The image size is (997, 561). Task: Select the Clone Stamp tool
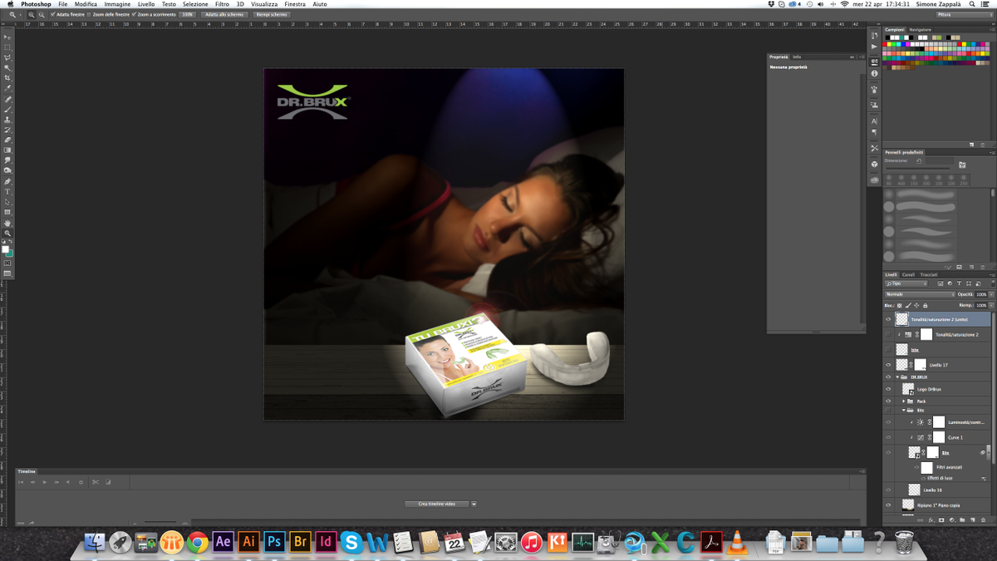click(x=8, y=120)
